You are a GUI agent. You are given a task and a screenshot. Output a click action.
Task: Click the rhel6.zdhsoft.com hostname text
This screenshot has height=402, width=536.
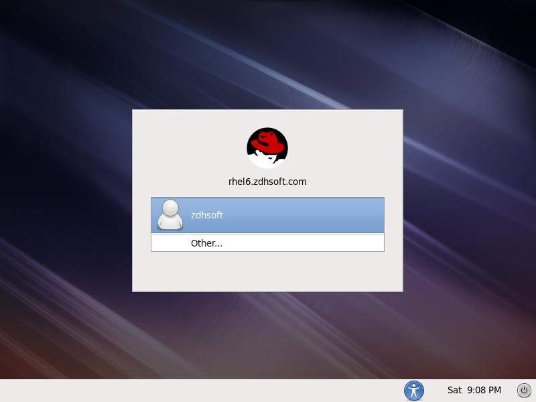coord(267,182)
